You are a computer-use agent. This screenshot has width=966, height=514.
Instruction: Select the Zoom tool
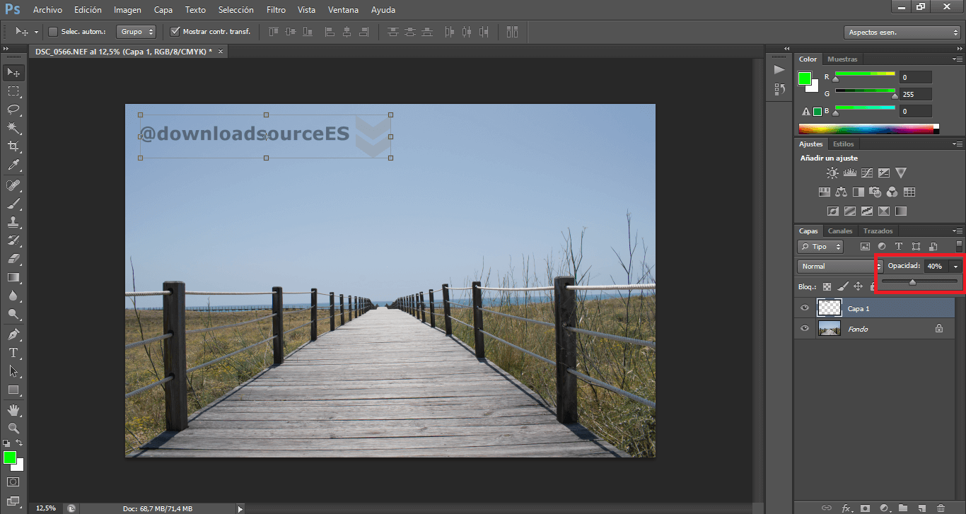[13, 428]
